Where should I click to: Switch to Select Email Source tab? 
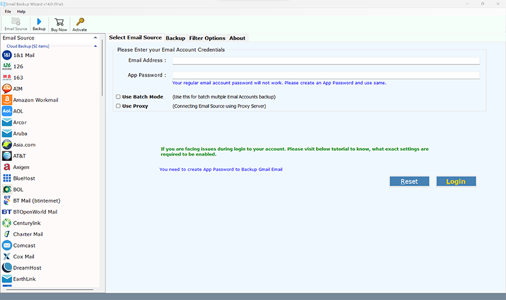[135, 38]
